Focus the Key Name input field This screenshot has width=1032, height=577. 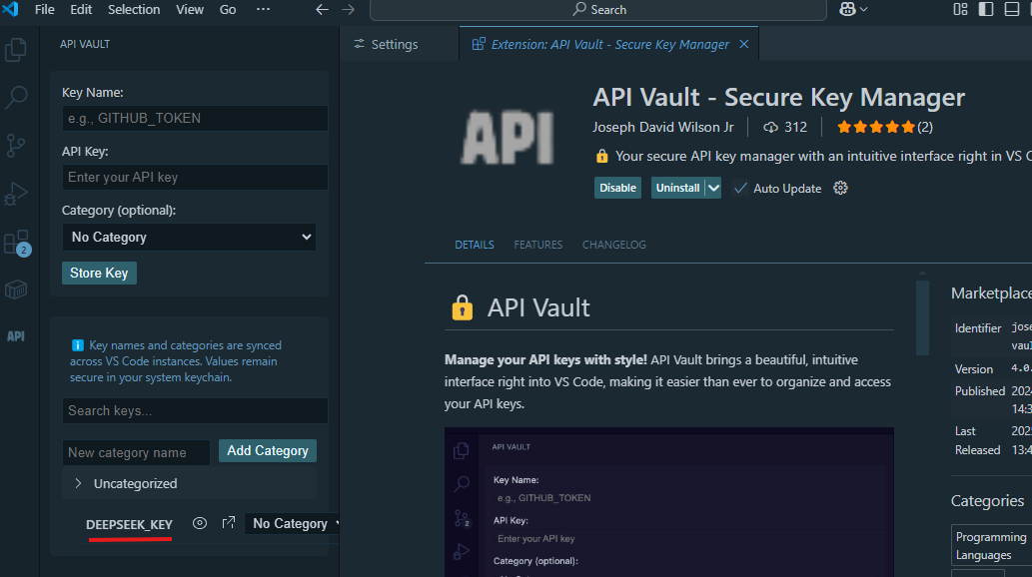pyautogui.click(x=195, y=118)
